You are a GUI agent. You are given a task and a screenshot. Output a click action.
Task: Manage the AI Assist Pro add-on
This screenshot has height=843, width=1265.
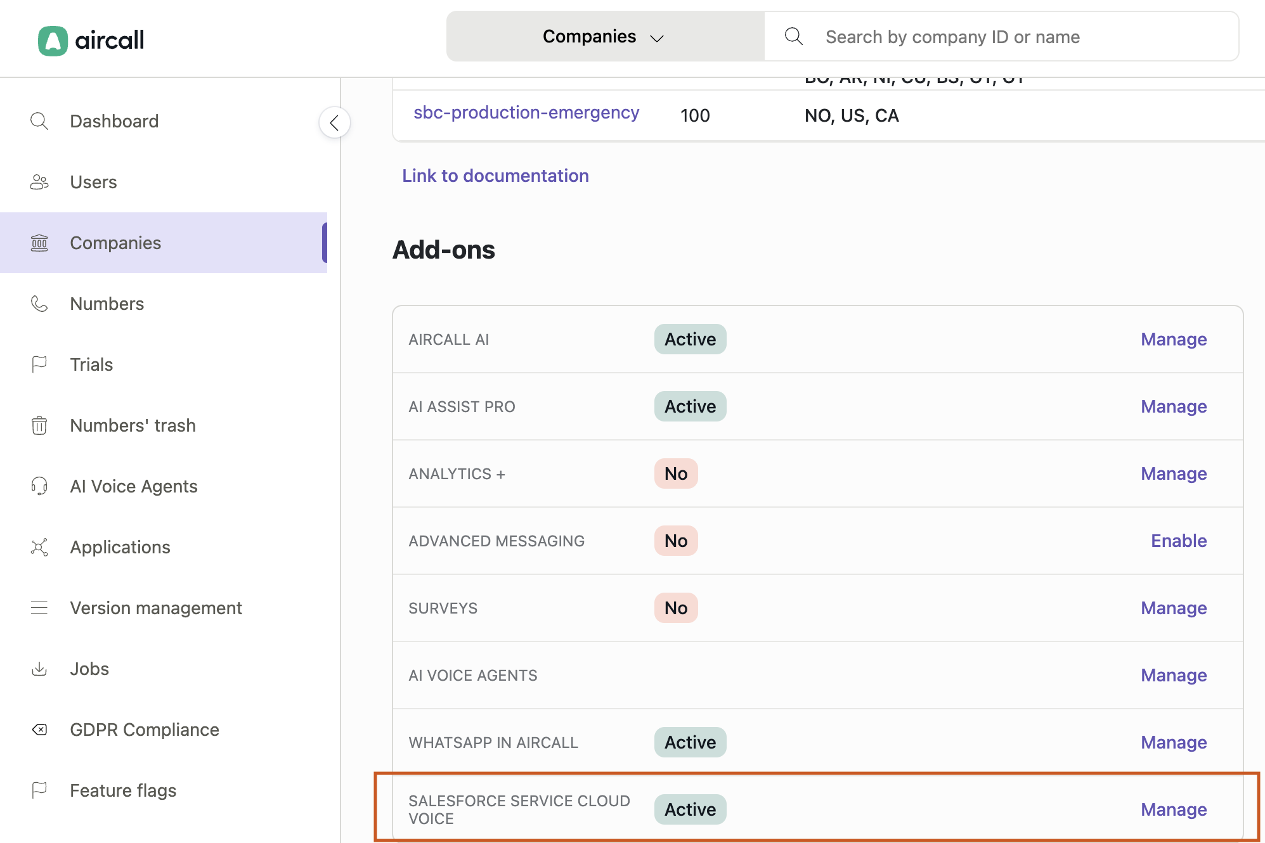point(1174,406)
